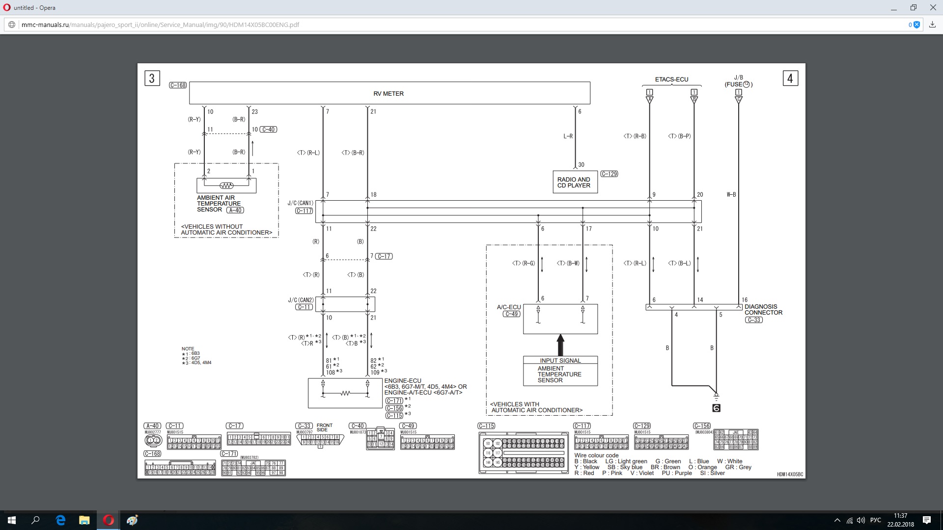The height and width of the screenshot is (530, 943).
Task: Expand hidden system tray icons chevron
Action: (837, 520)
